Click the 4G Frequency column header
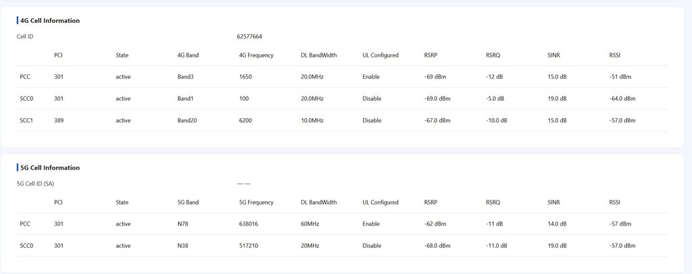 (256, 55)
